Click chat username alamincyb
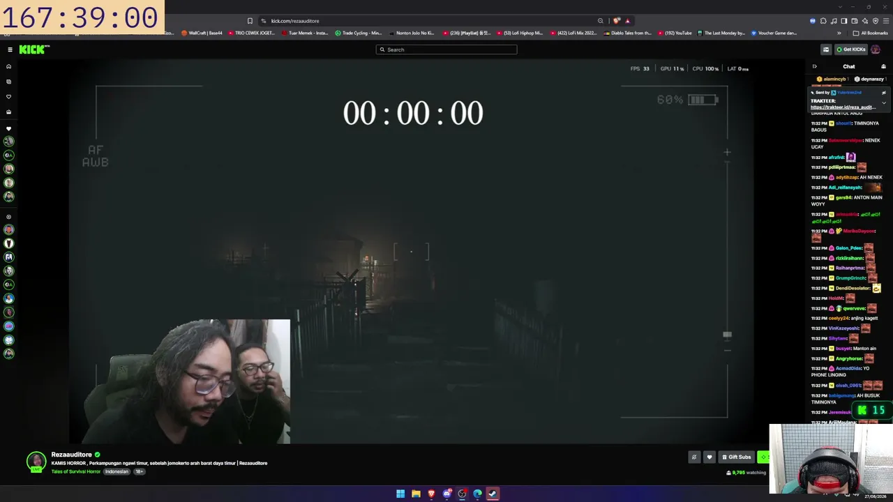This screenshot has width=893, height=502. (834, 79)
